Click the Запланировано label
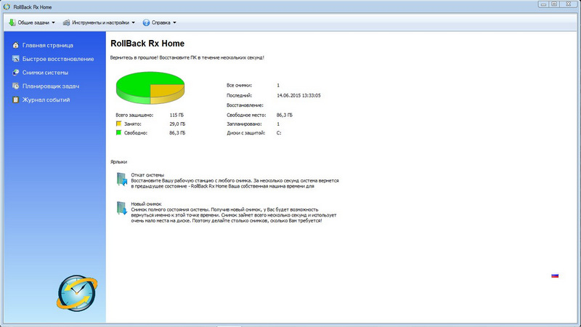581x327 pixels. pyautogui.click(x=244, y=124)
